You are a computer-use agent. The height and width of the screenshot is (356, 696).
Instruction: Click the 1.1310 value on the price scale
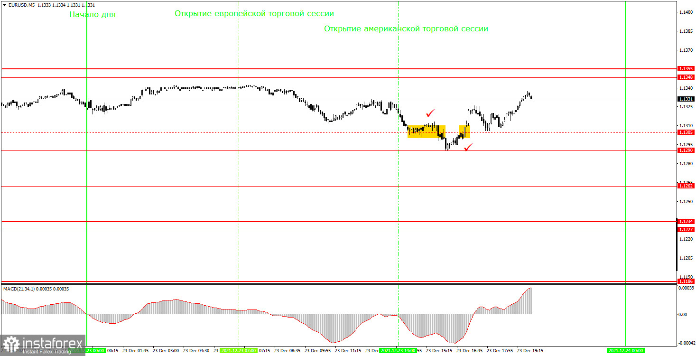coord(686,126)
